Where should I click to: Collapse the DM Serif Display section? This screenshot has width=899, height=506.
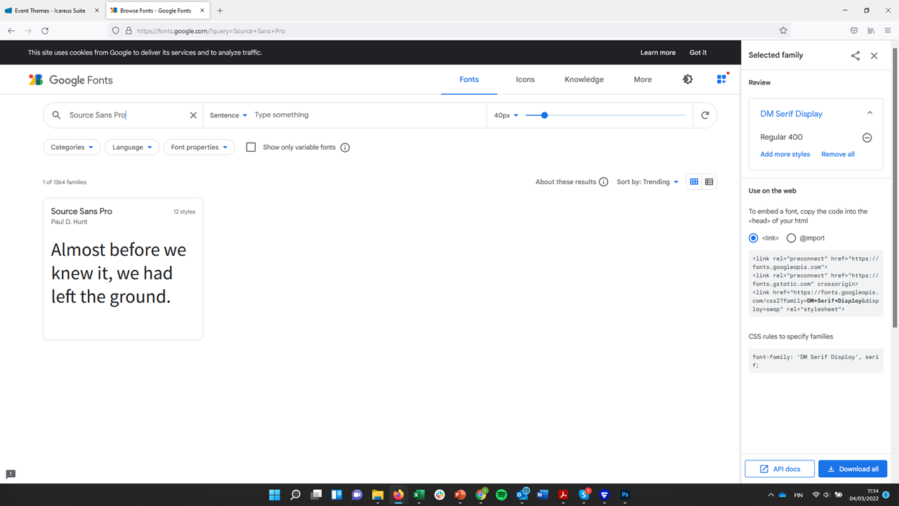coord(870,113)
